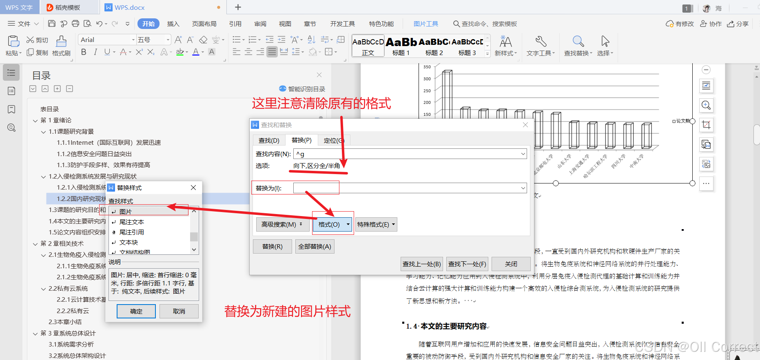
Task: Open the Find content (查找内容) dropdown arrow
Action: 523,154
